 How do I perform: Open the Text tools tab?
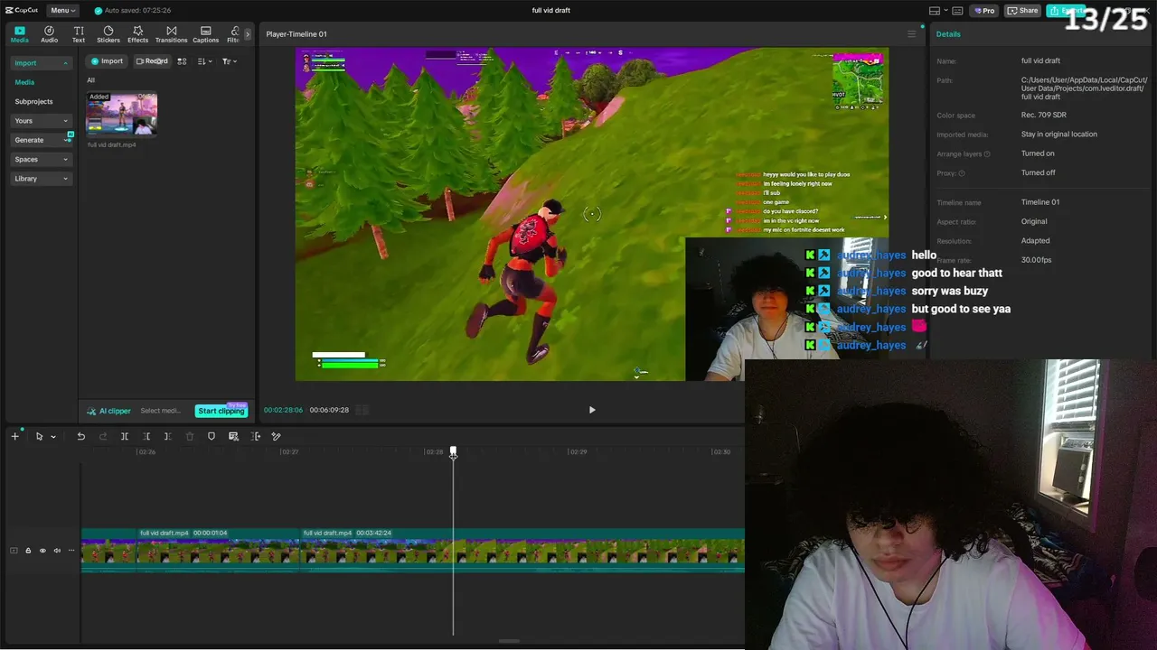coord(79,34)
